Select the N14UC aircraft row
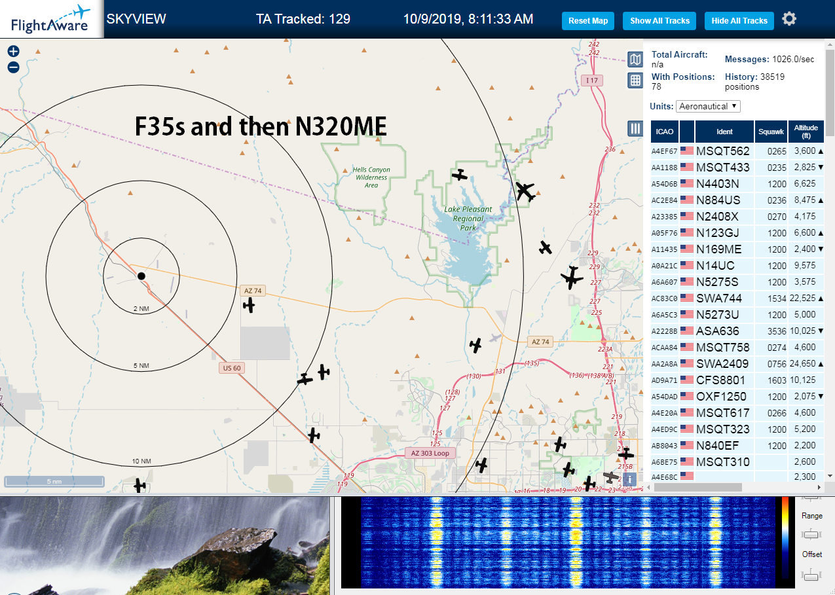This screenshot has height=595, width=835. (737, 265)
